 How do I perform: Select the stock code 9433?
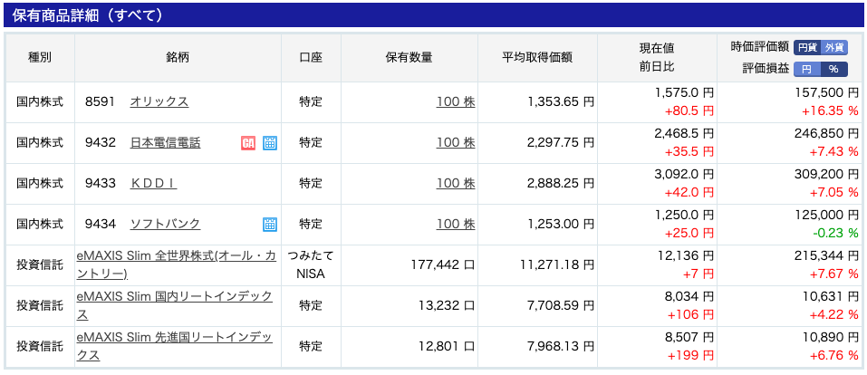point(100,183)
